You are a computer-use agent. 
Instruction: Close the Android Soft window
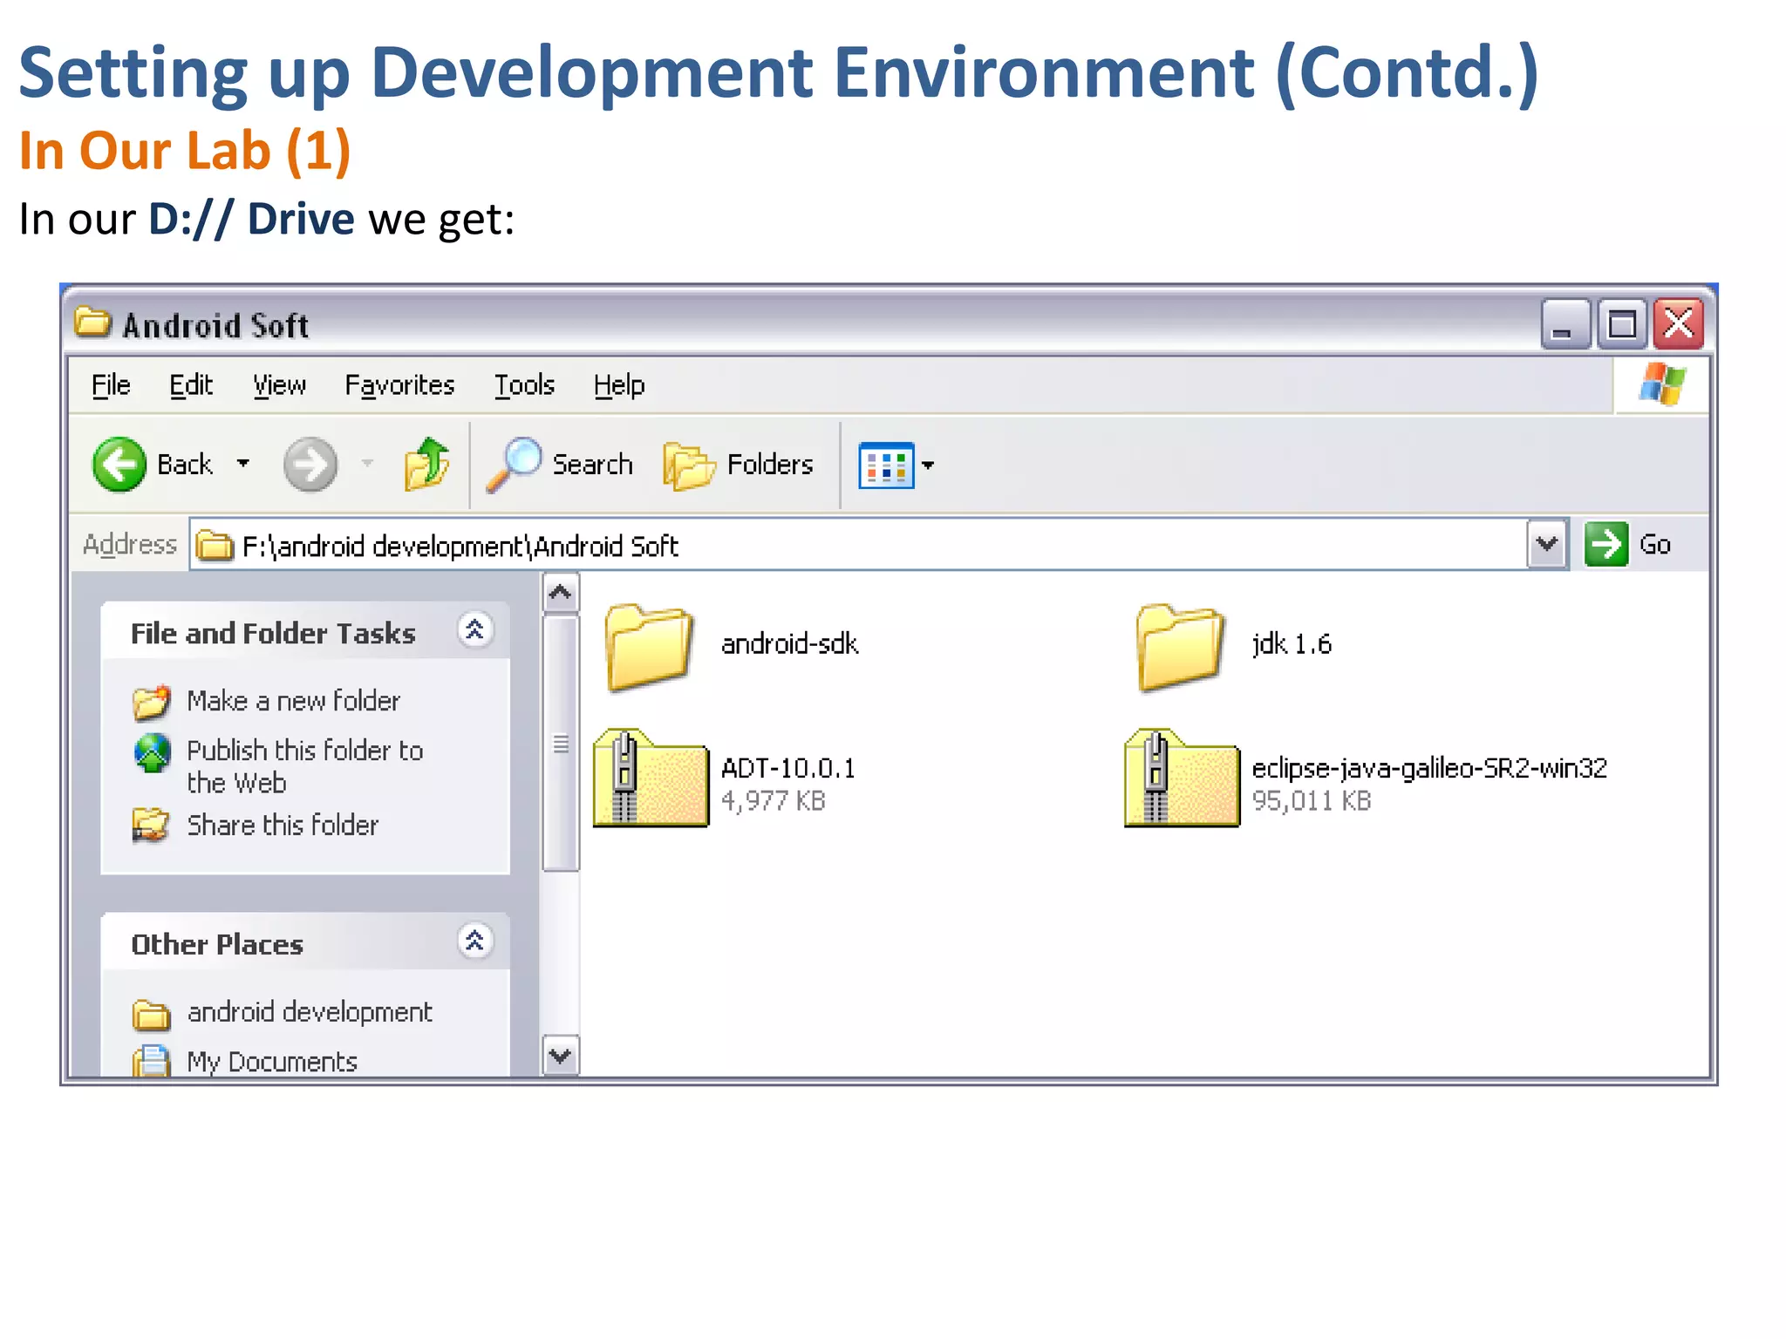point(1679,324)
